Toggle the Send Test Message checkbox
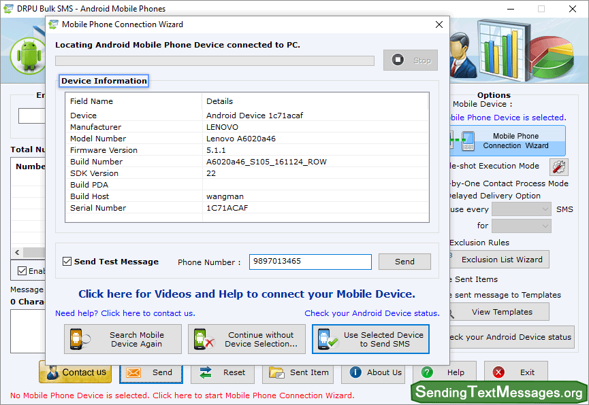The width and height of the screenshot is (589, 405). click(67, 262)
